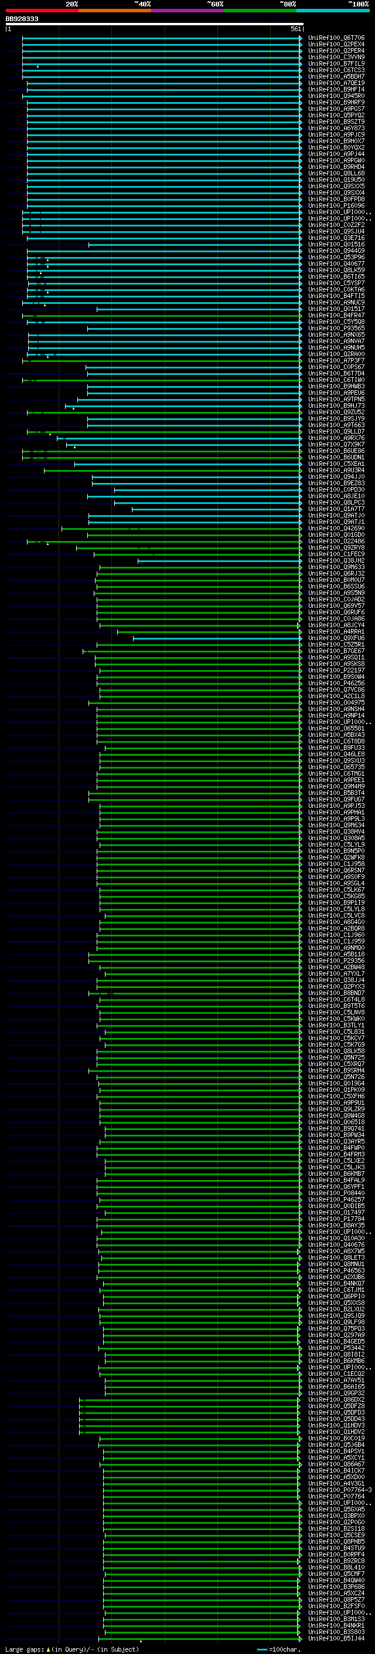Click hit label UniRef100_Q01516
The height and width of the screenshot is (1654, 375).
(x=336, y=244)
